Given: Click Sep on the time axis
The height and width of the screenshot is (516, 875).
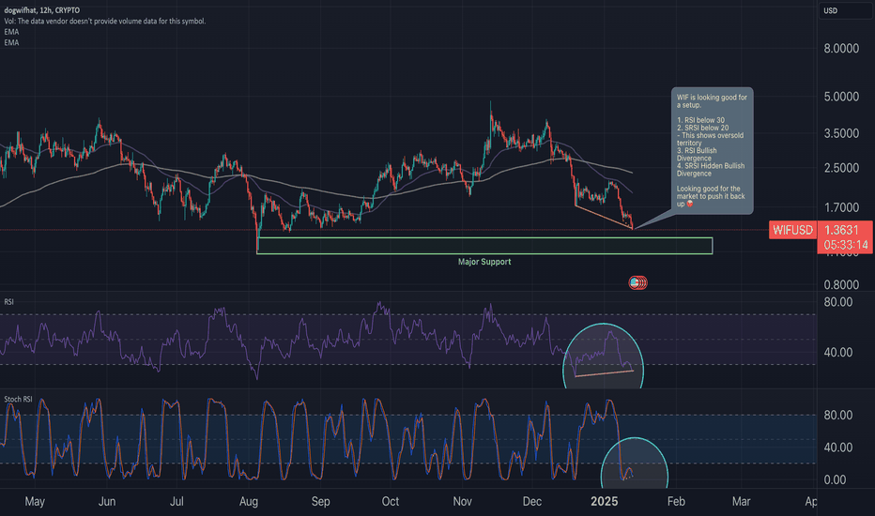Looking at the screenshot, I should click(320, 502).
